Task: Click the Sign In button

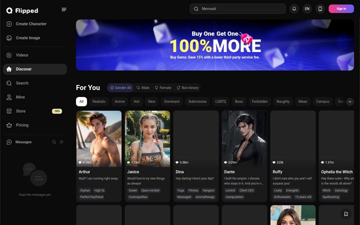Action: click(x=341, y=8)
